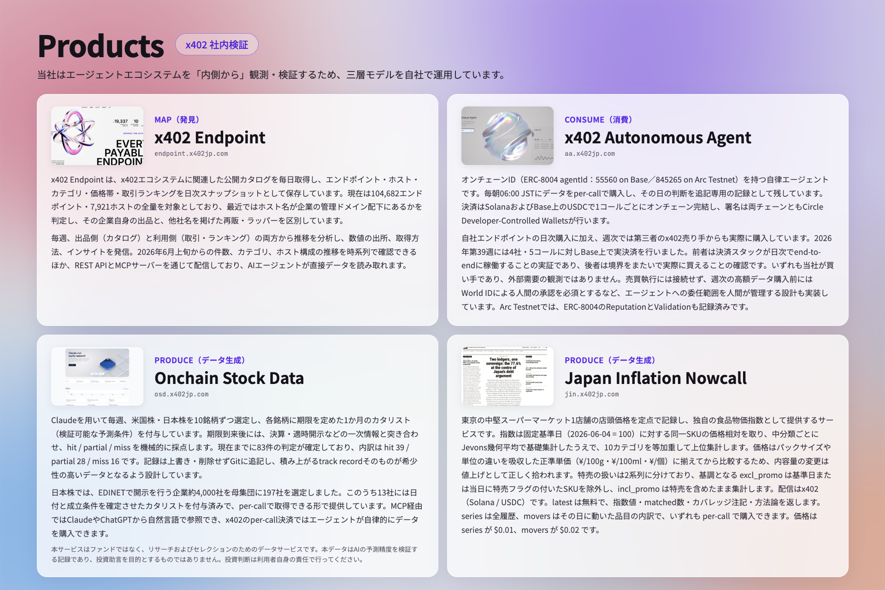The height and width of the screenshot is (590, 885).
Task: Click the Onchain Stock Data disclaimer text
Action: 235,554
